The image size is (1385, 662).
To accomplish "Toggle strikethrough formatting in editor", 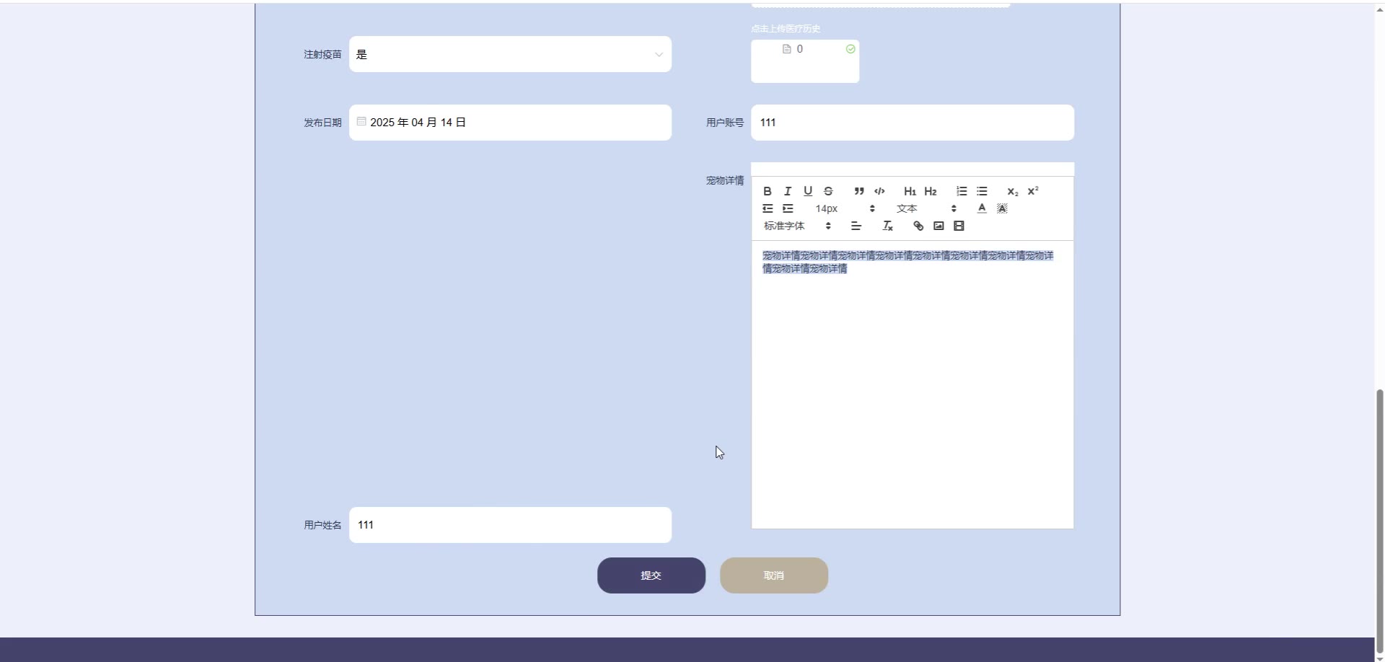I will (828, 191).
